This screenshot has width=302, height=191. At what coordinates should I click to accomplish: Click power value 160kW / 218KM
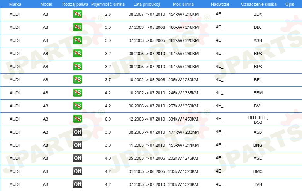coord(183,27)
